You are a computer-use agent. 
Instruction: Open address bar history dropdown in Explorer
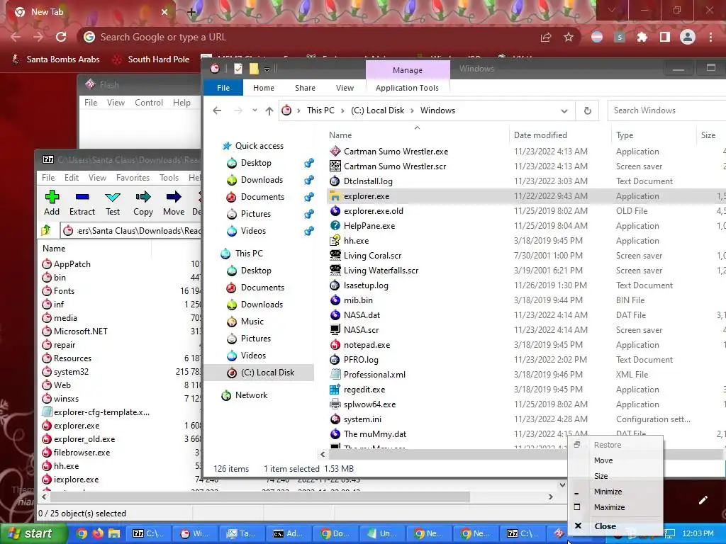[564, 110]
